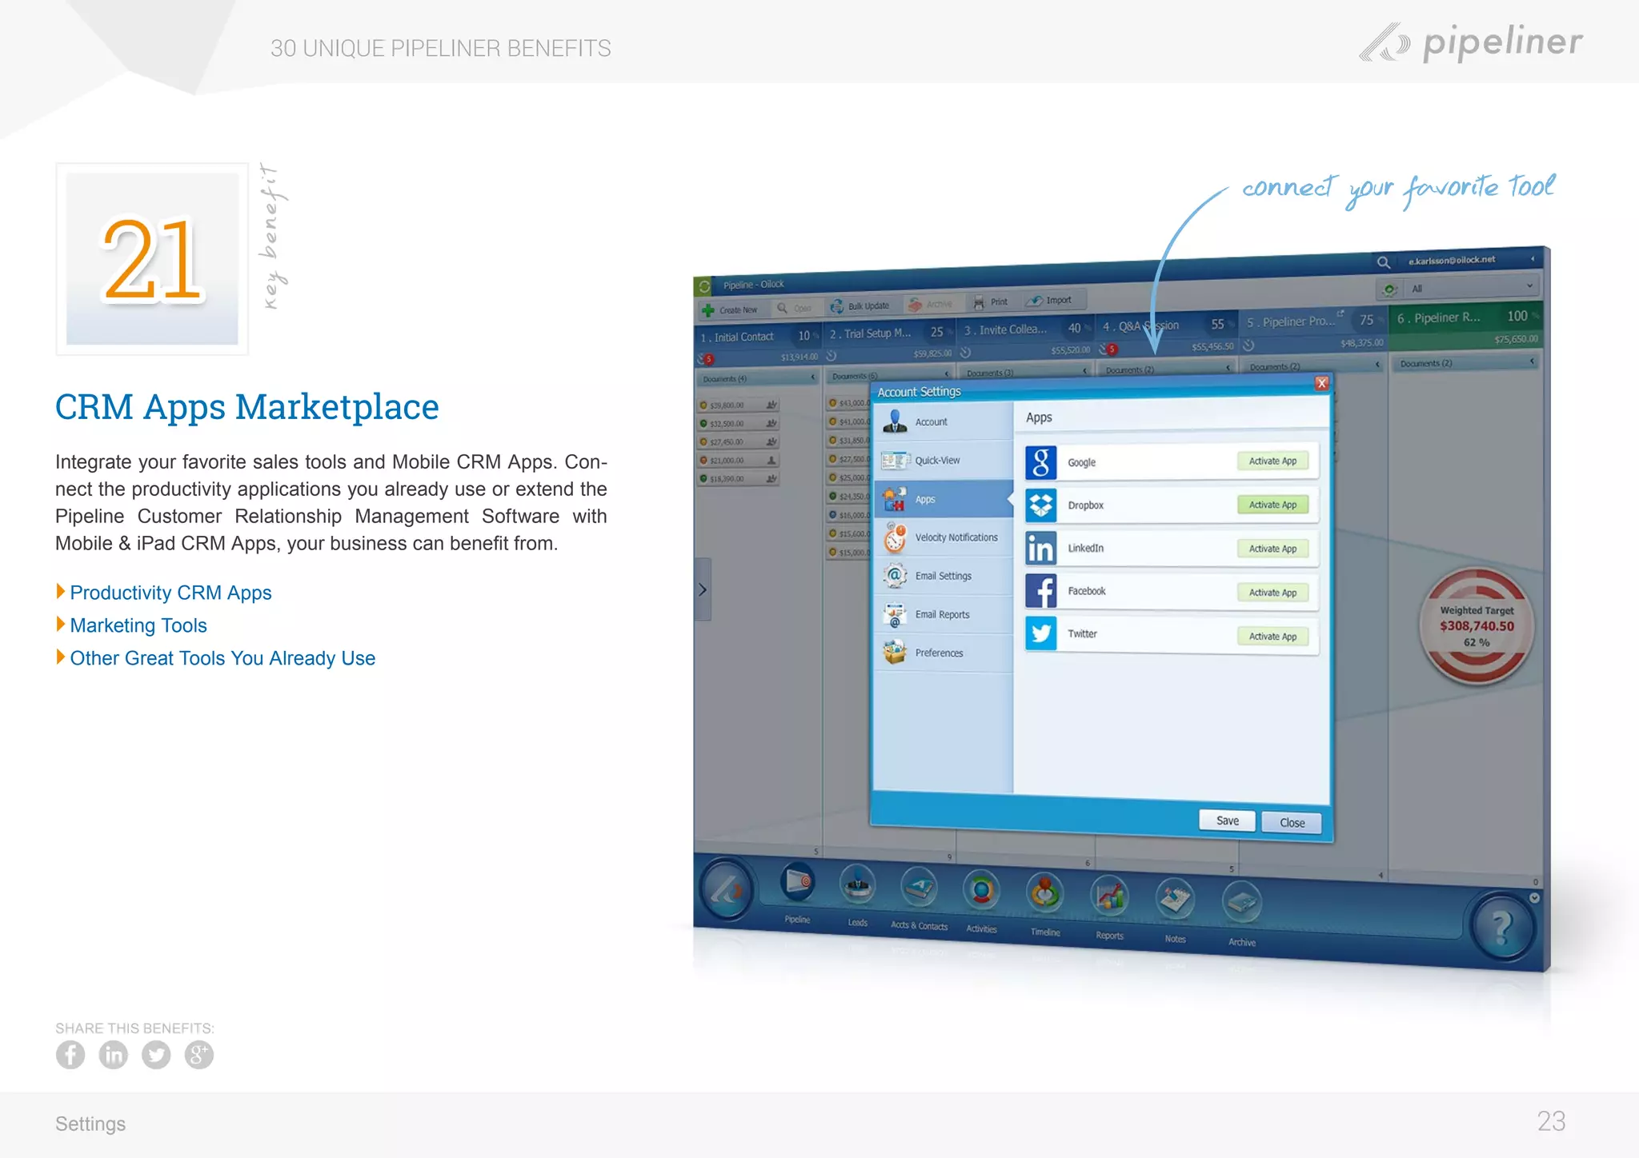Select Account in settings sidebar
Image resolution: width=1639 pixels, height=1158 pixels.
click(x=943, y=421)
